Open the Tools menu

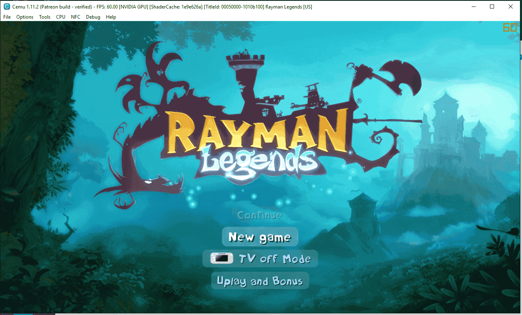(x=45, y=17)
